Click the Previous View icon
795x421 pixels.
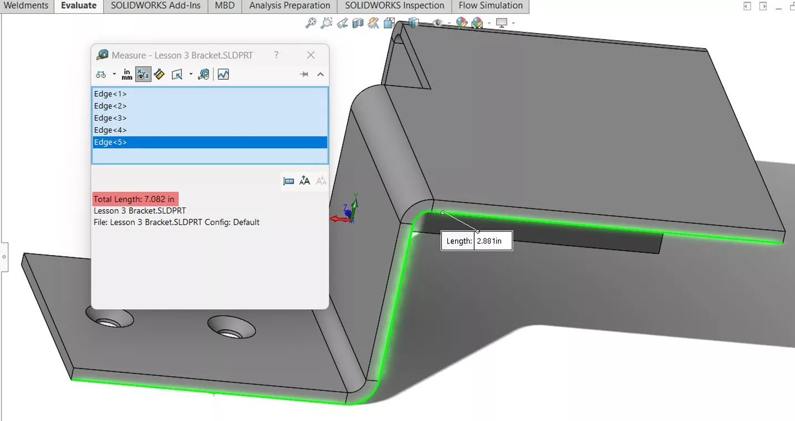click(342, 23)
